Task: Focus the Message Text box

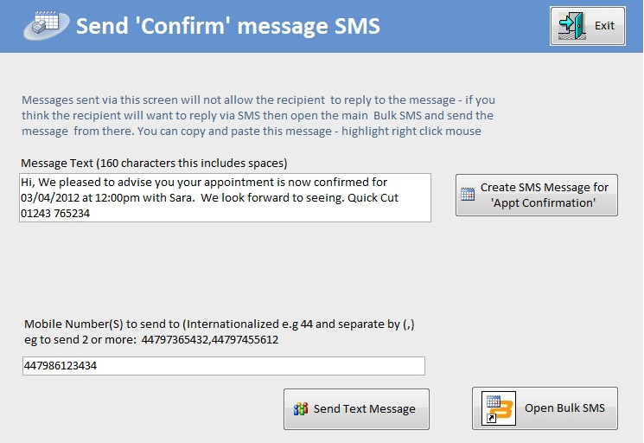Action: [x=225, y=197]
